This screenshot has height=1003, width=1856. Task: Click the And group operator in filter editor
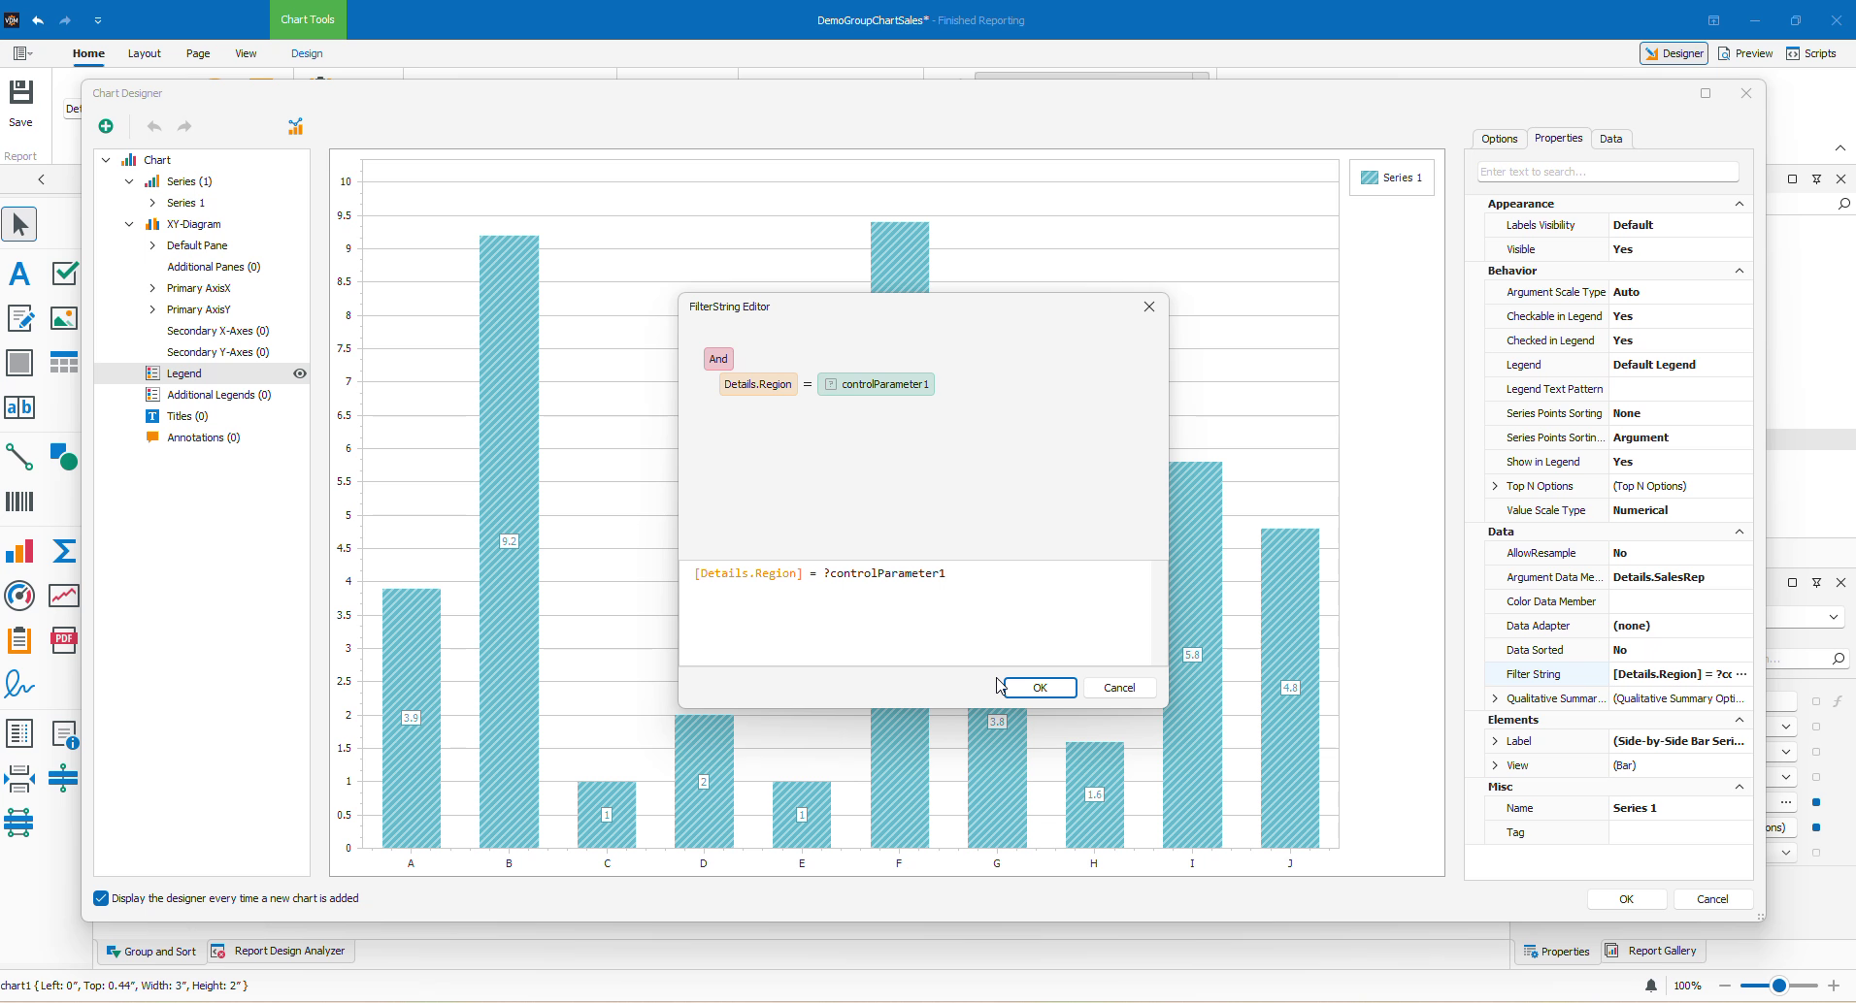click(718, 359)
